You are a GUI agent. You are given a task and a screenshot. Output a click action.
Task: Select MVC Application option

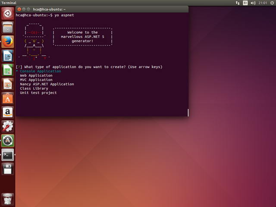[x=36, y=80]
